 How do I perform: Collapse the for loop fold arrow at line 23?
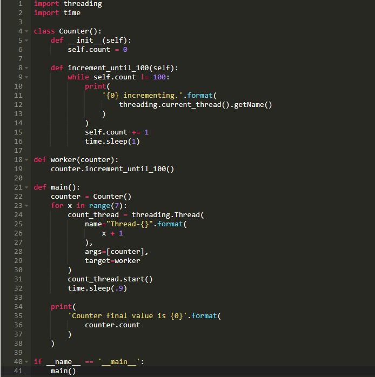[x=26, y=206]
